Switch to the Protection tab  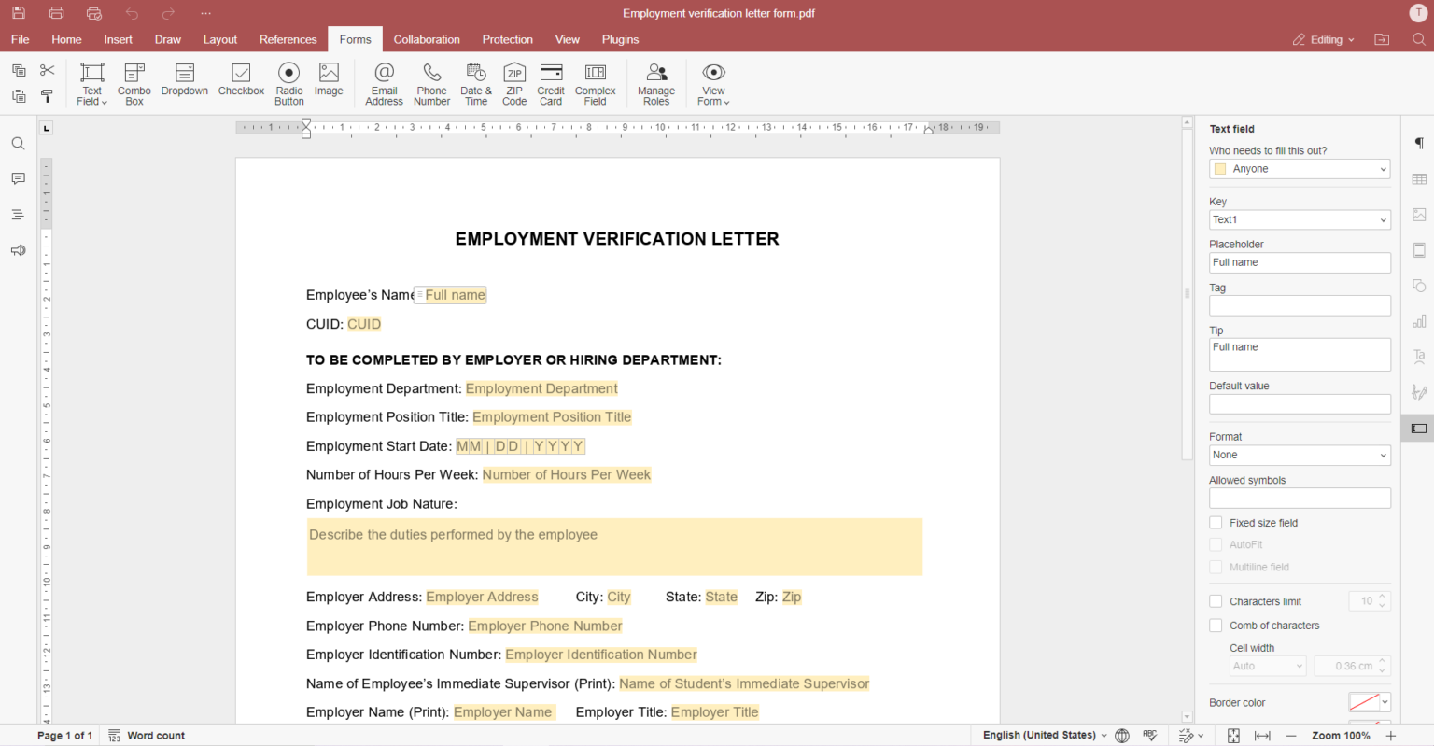click(x=507, y=39)
